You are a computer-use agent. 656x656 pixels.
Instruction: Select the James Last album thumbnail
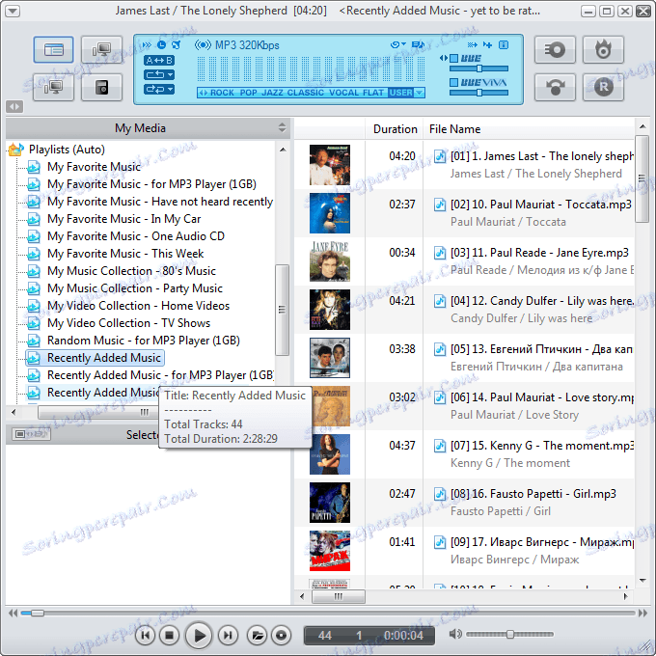330,165
